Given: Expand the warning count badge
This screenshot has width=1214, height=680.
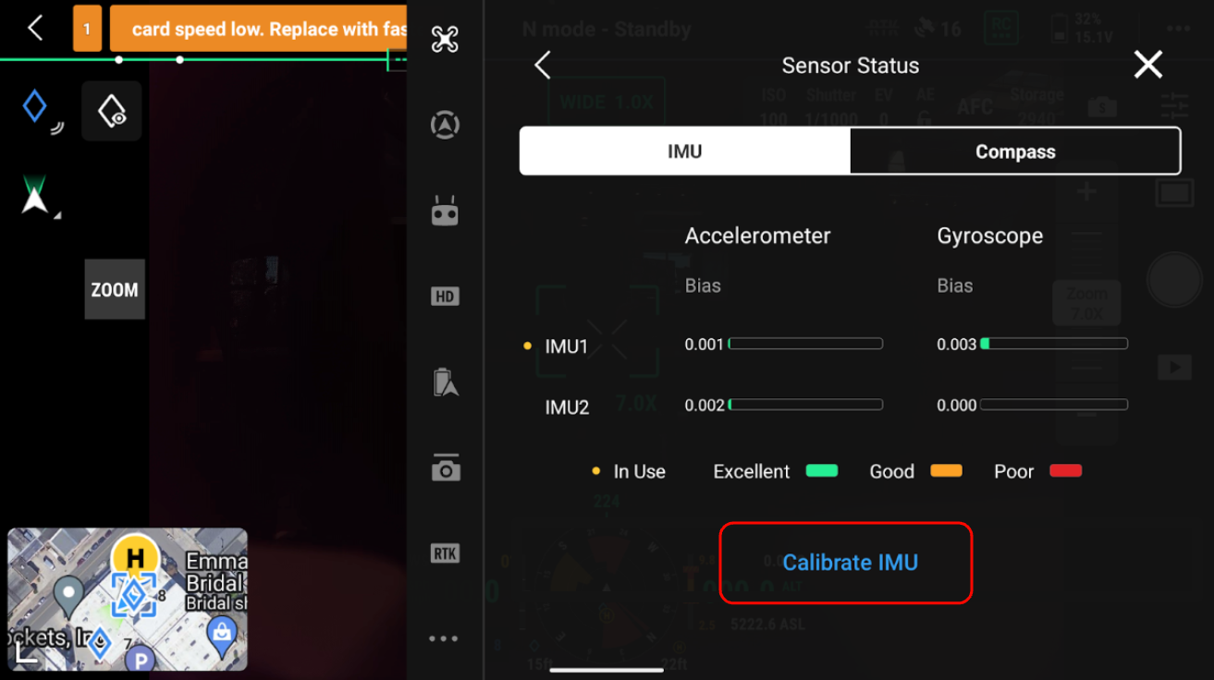Looking at the screenshot, I should point(87,29).
